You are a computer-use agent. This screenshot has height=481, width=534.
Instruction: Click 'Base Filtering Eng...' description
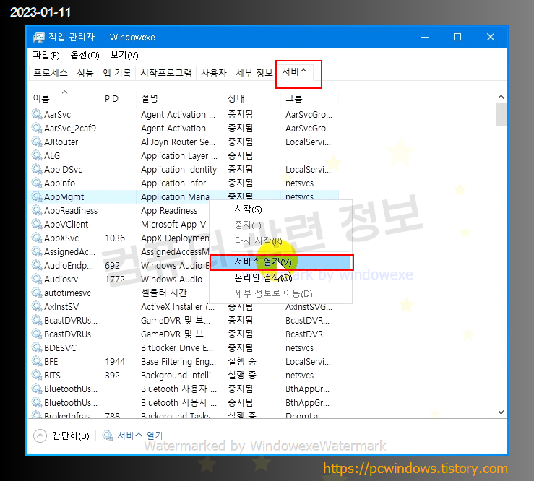click(178, 362)
